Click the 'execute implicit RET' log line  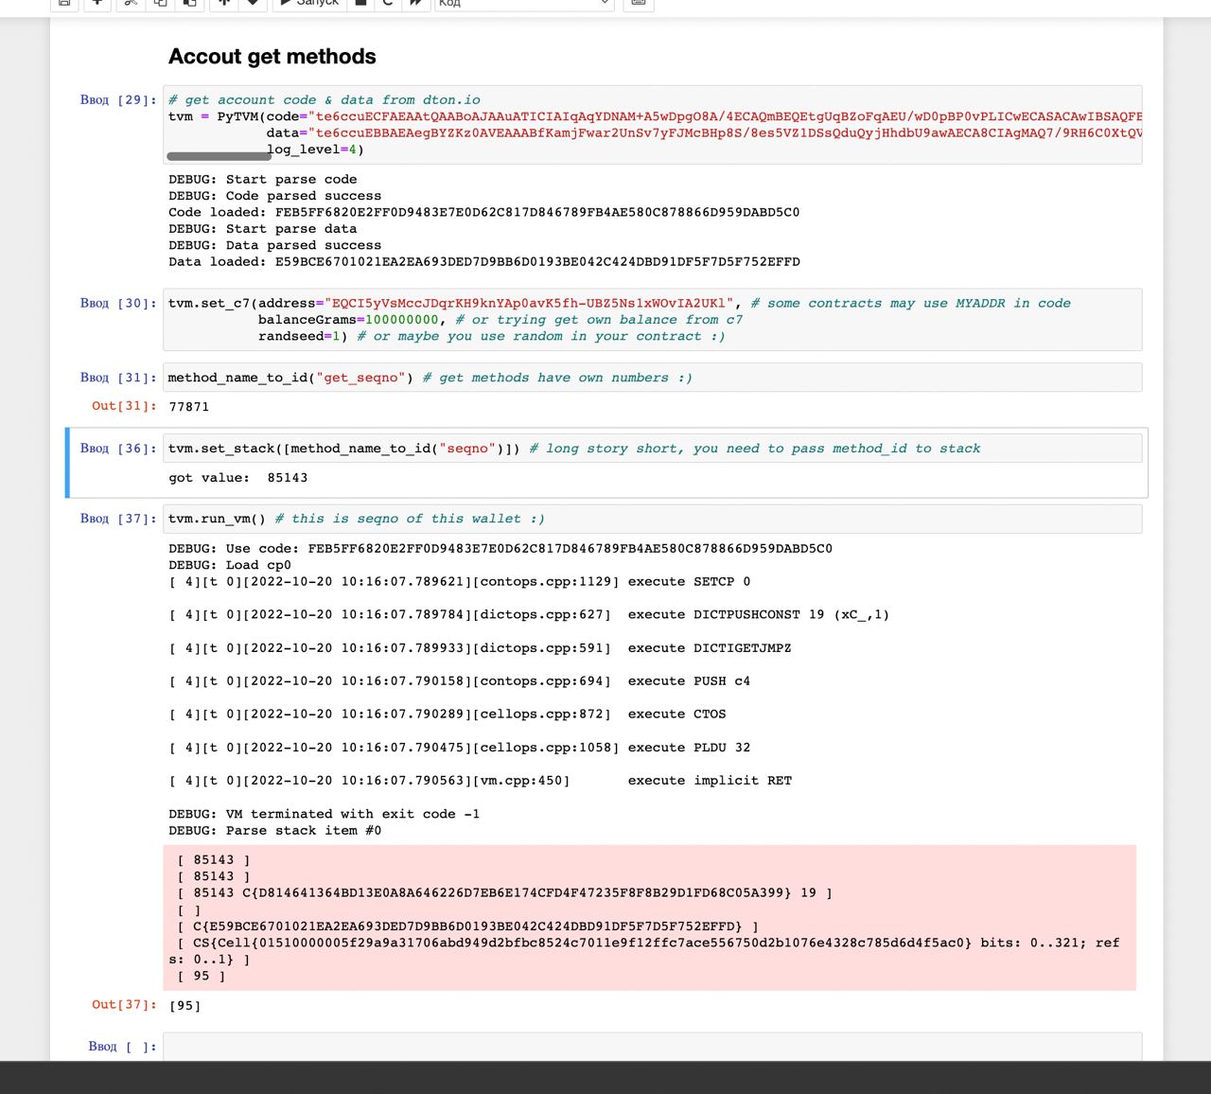tap(480, 781)
